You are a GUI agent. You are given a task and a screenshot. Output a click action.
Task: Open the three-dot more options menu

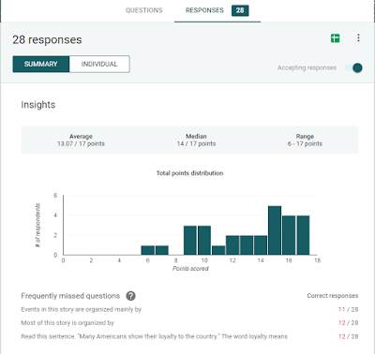(358, 37)
